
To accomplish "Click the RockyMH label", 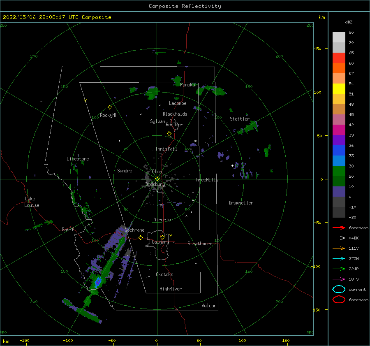I will 109,115.
